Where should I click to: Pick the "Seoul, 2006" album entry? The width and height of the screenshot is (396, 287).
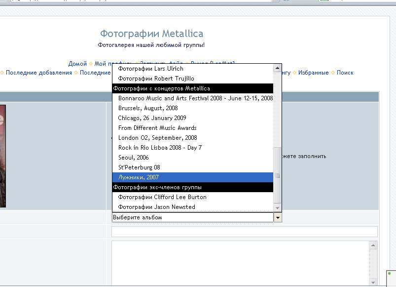(x=133, y=158)
